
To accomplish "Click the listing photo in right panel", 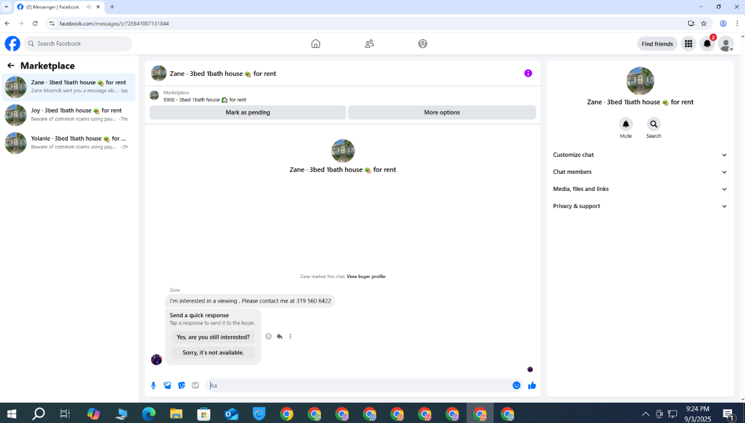I will click(x=640, y=80).
